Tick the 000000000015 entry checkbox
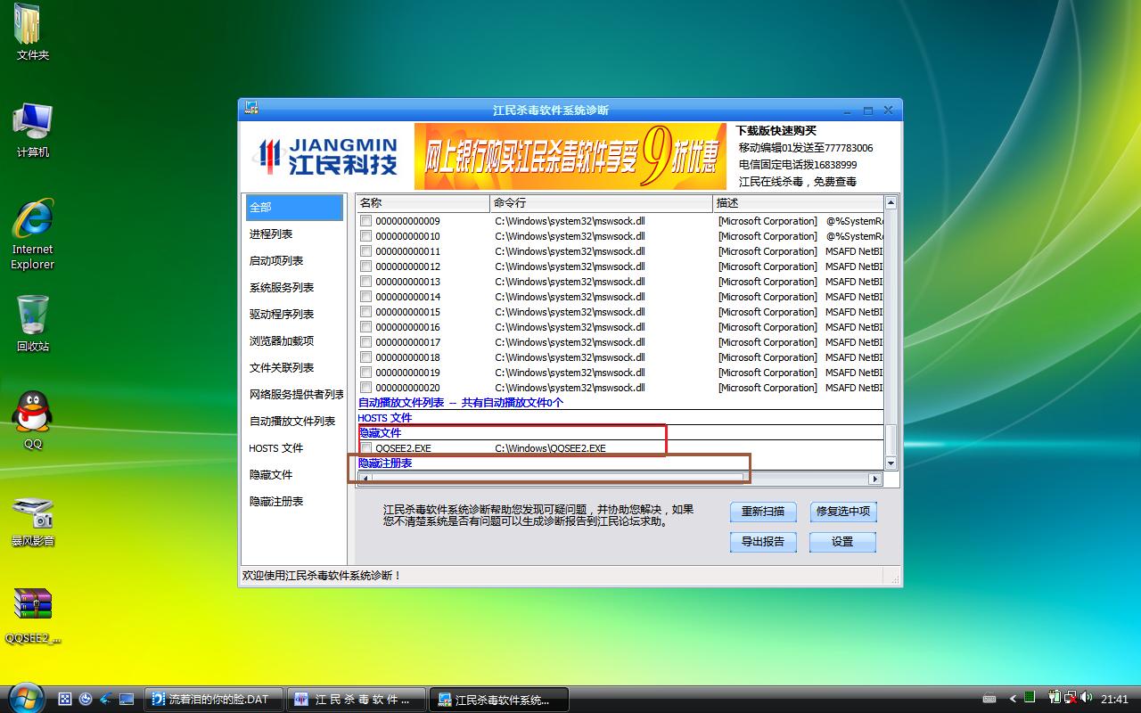 click(366, 312)
